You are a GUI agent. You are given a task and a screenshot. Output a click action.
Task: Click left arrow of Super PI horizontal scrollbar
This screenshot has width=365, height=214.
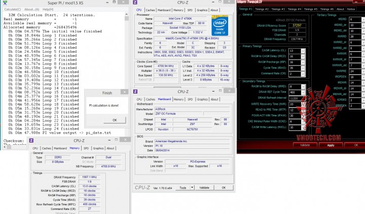pos(5,147)
